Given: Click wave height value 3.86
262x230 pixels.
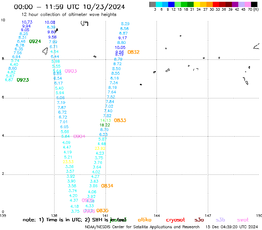Looking at the screenshot, I should click(x=93, y=186).
